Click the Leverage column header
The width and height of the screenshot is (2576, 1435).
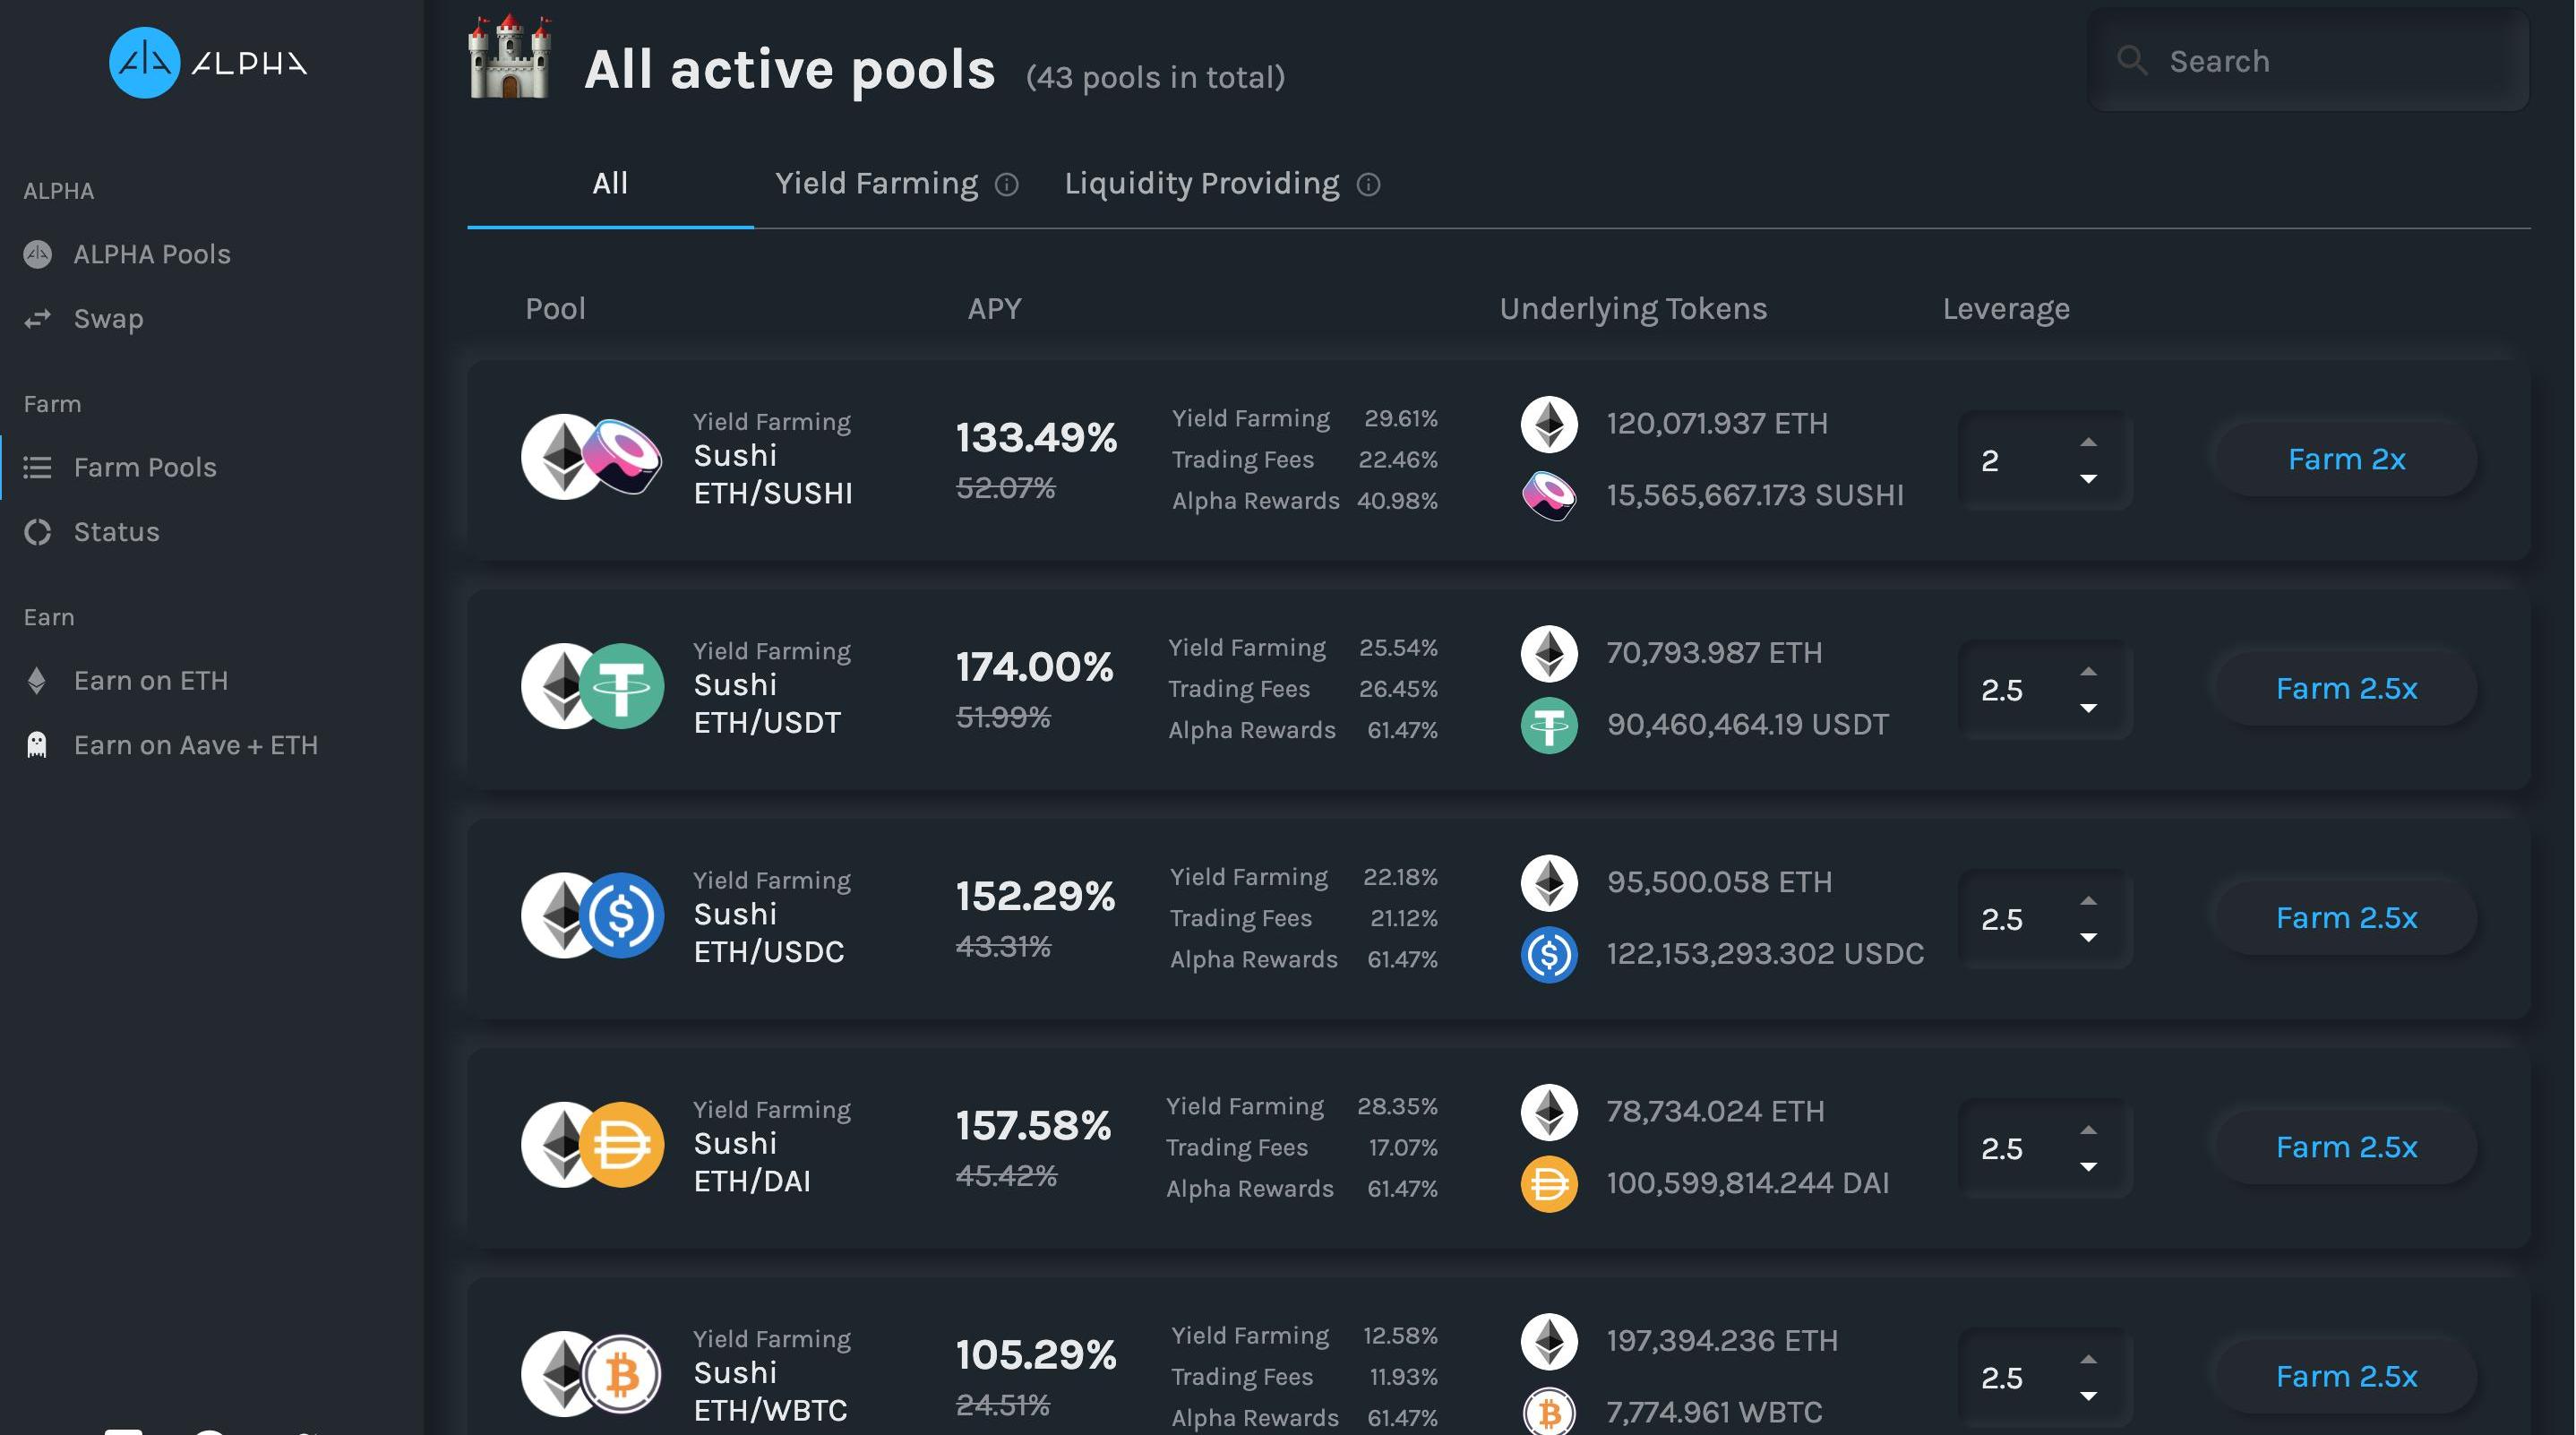click(x=2006, y=309)
